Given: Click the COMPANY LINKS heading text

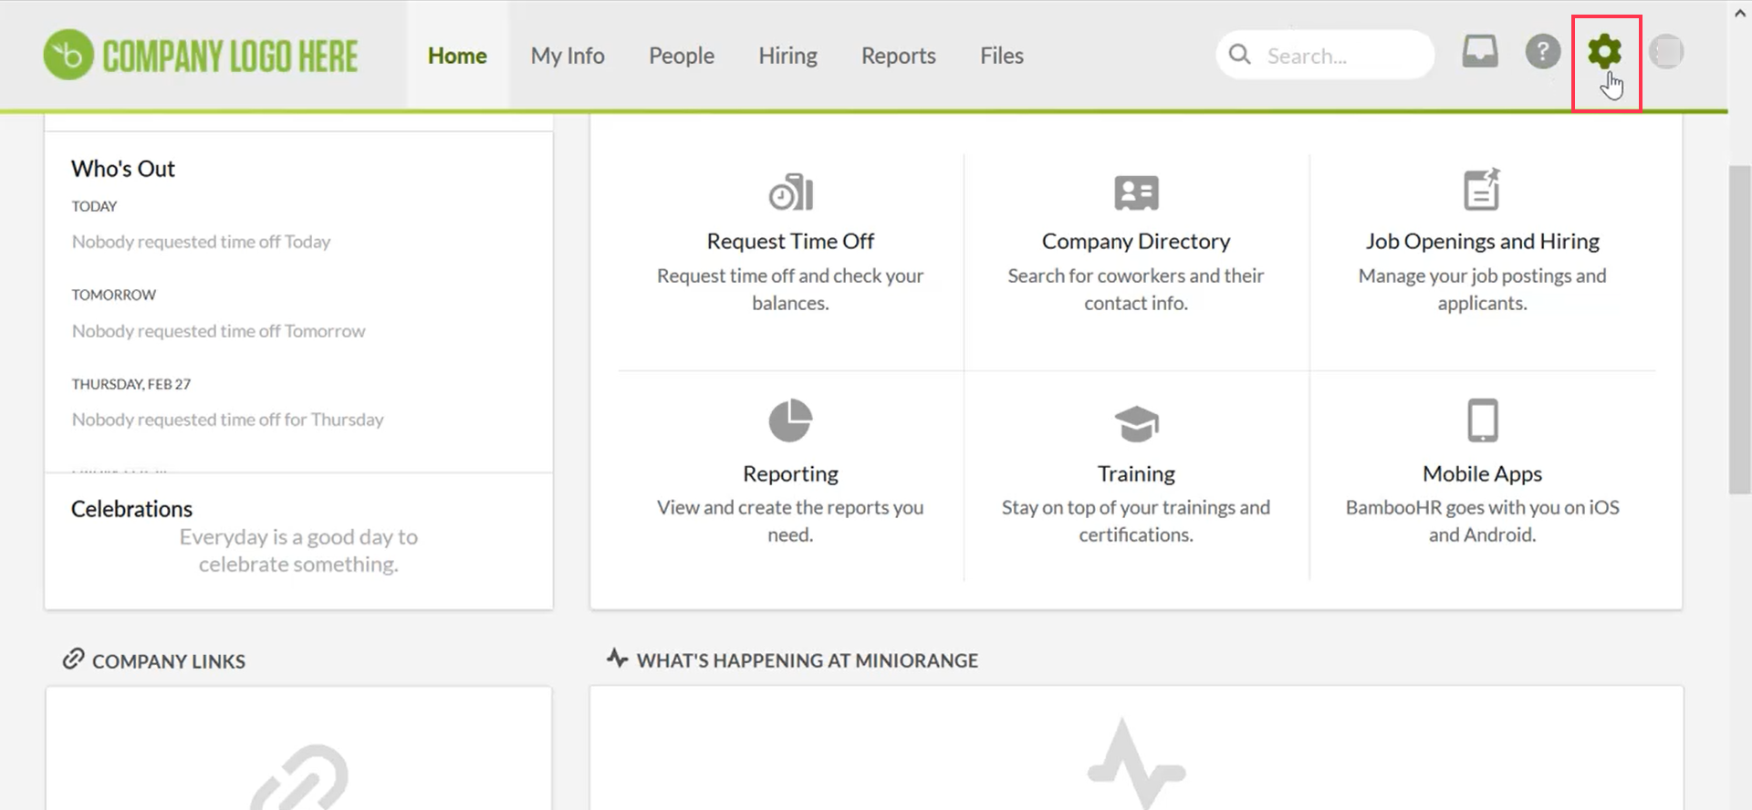Looking at the screenshot, I should coord(169,661).
